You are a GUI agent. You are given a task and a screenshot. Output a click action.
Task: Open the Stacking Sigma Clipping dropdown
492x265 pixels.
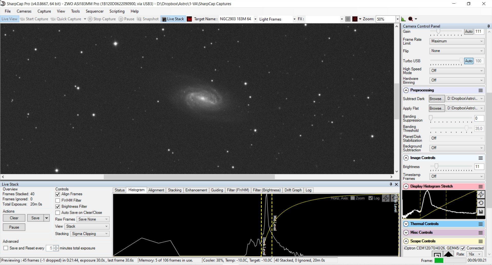click(x=90, y=234)
